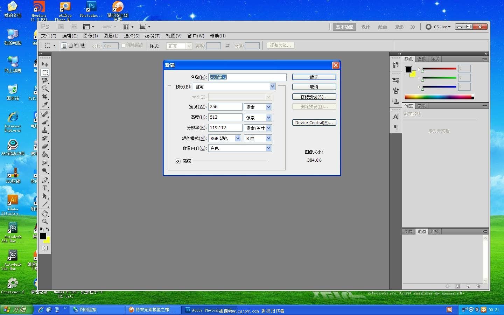Launch Bridge via the Br button

coord(61,27)
